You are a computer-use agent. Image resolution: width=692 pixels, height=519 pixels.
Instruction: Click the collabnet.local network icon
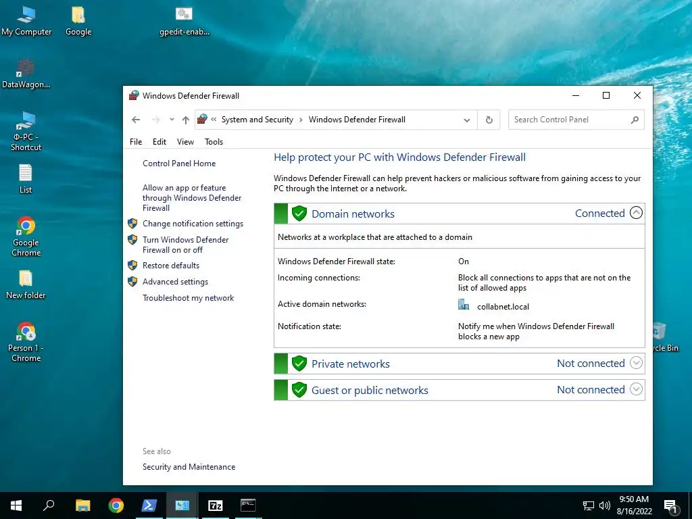(x=464, y=305)
